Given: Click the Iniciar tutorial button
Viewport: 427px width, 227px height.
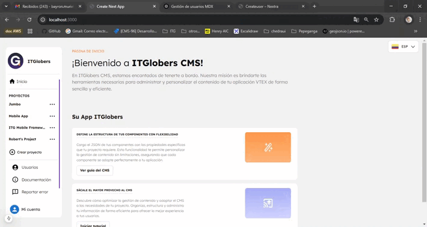Looking at the screenshot, I should [93, 225].
